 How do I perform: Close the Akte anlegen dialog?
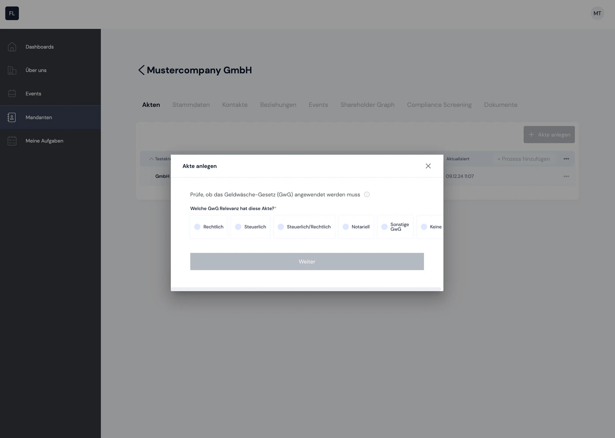click(428, 166)
